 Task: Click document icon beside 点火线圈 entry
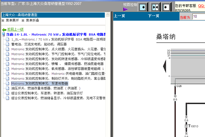8,49
